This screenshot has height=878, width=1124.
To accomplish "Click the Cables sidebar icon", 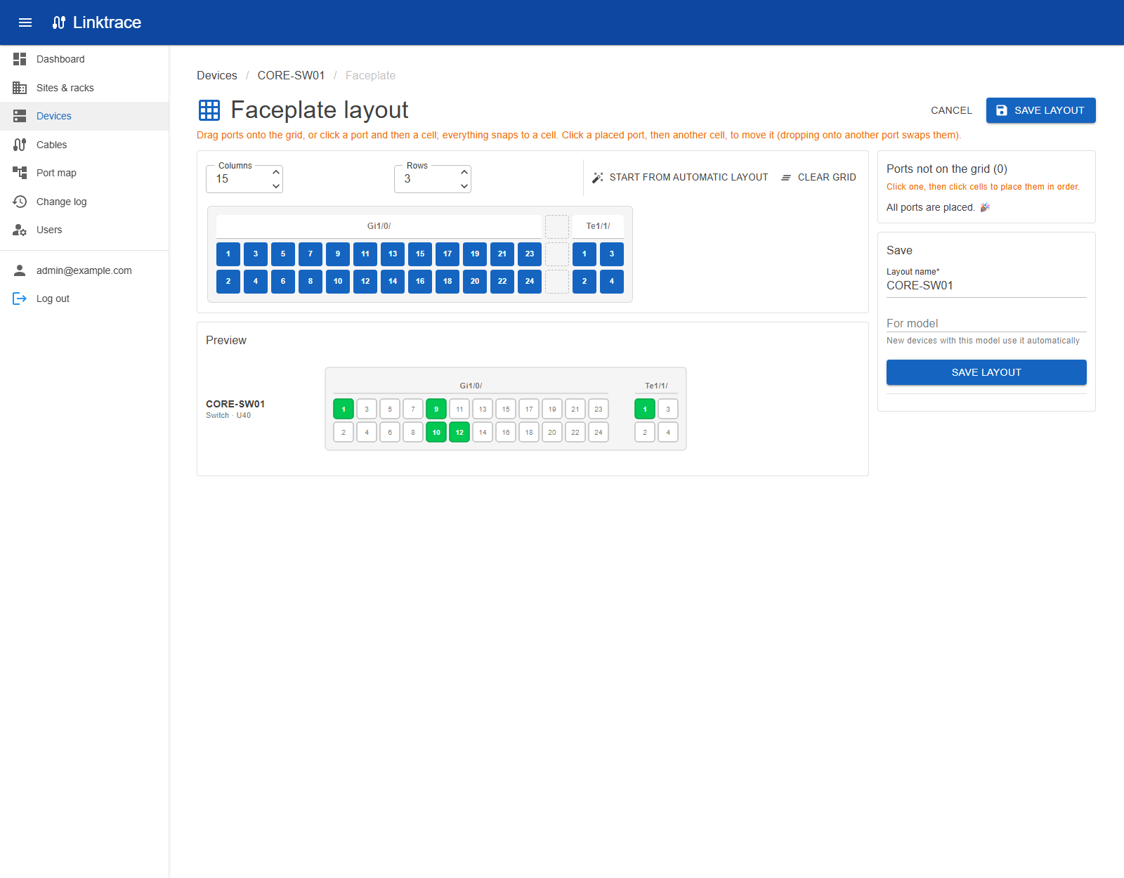I will [x=20, y=145].
